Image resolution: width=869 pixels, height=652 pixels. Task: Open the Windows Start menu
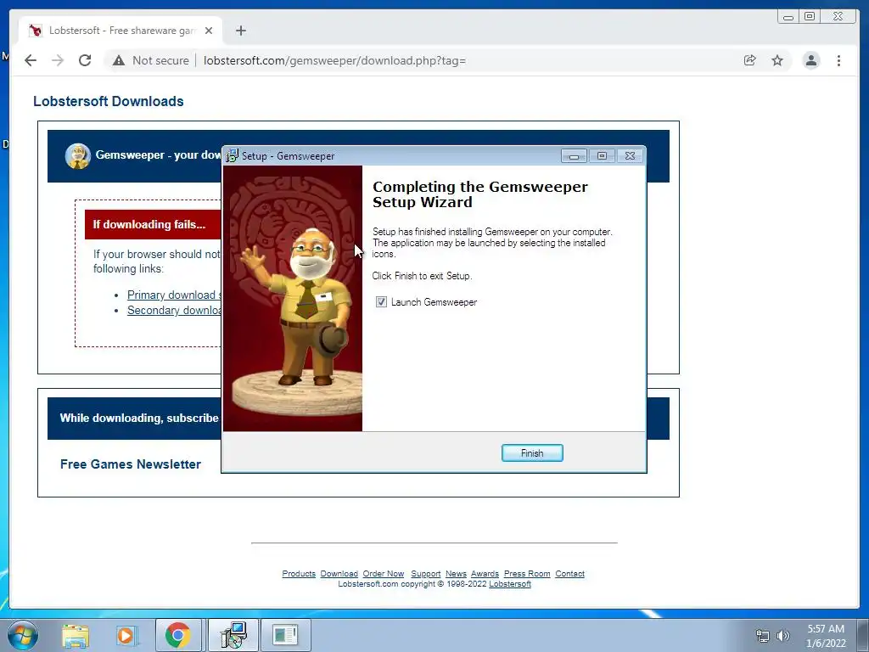tap(23, 635)
